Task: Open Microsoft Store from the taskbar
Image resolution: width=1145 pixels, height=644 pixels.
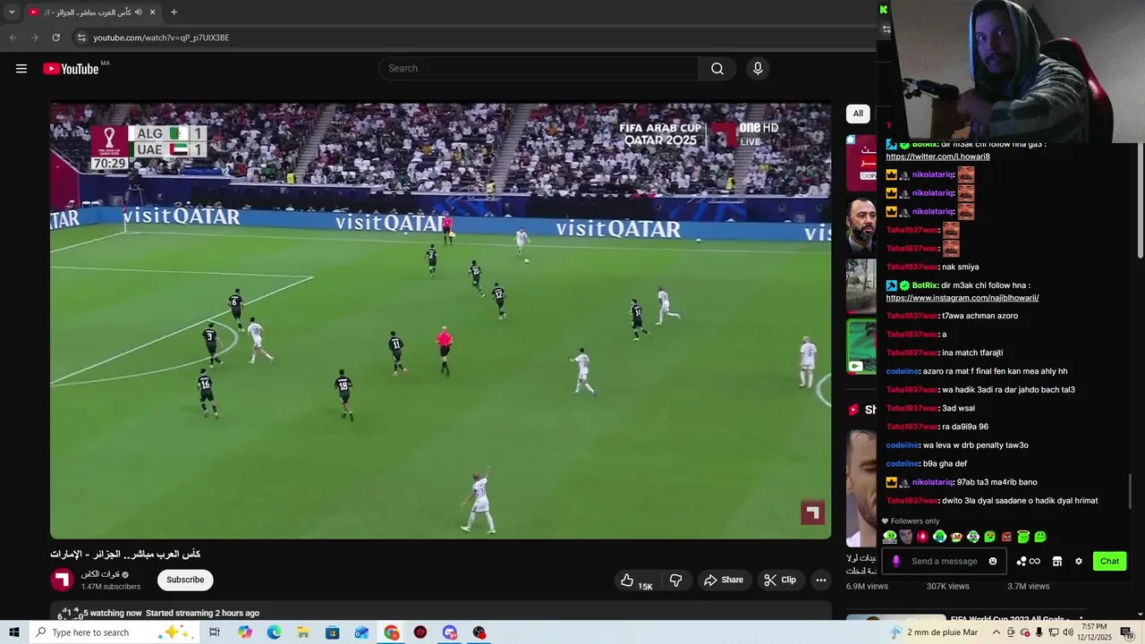Action: tap(333, 632)
